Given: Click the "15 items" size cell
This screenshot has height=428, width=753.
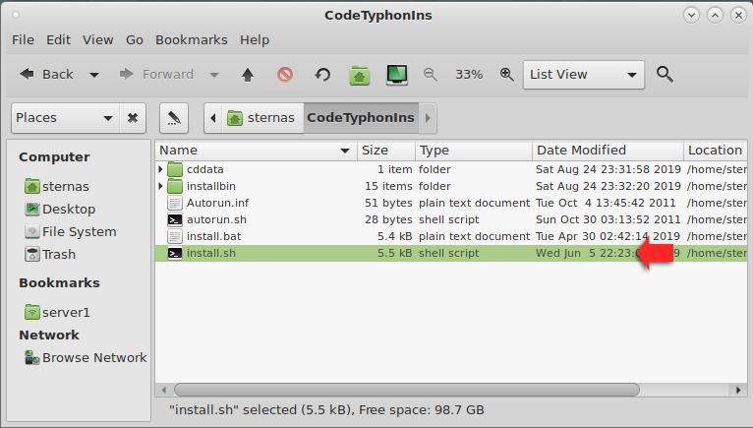Looking at the screenshot, I should 388,186.
